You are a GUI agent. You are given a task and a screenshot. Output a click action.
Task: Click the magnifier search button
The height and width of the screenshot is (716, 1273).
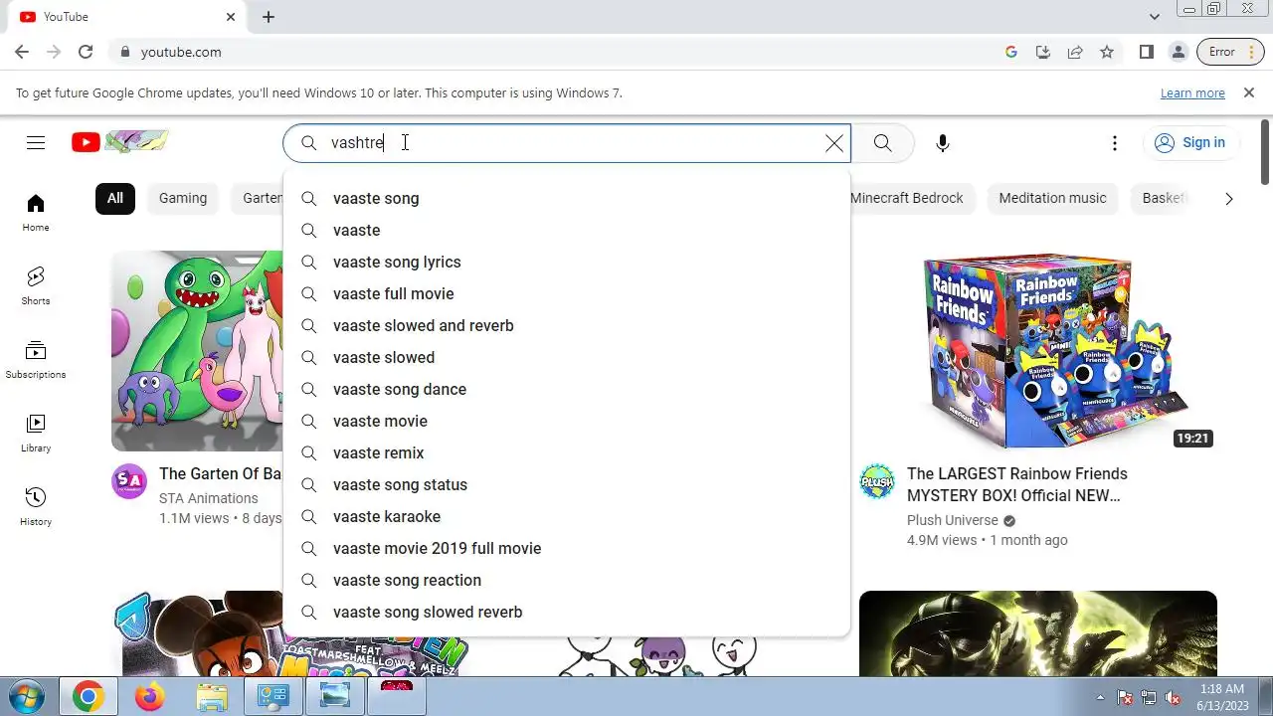[x=882, y=143]
